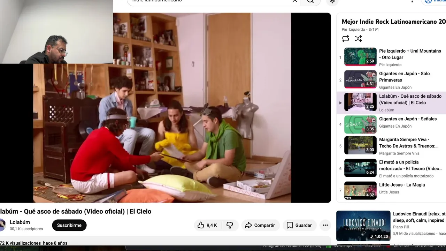The width and height of the screenshot is (446, 251).
Task: Play Margarita Siempre Viva thumbnail
Action: point(360,145)
